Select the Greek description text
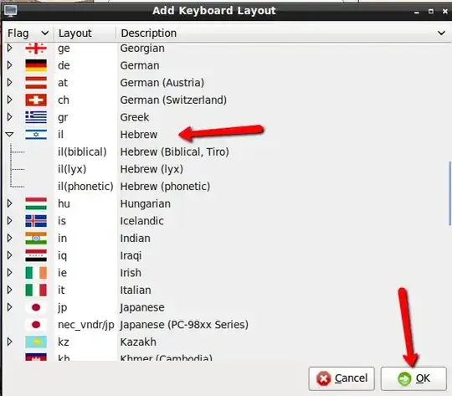452x396 pixels. [135, 117]
